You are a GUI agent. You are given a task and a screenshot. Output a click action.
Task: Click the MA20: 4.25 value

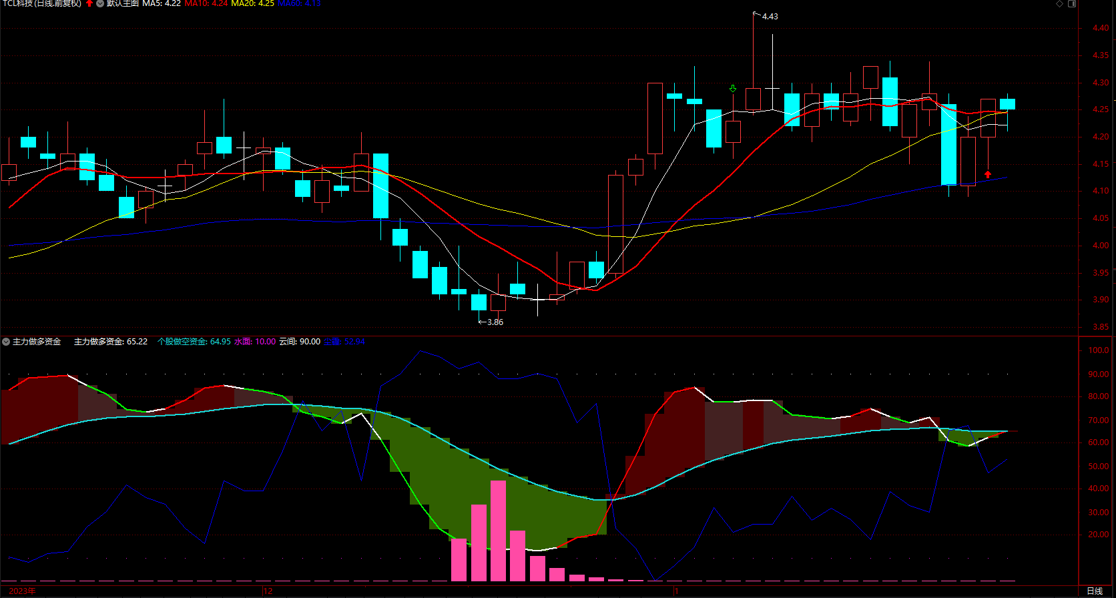(x=253, y=3)
